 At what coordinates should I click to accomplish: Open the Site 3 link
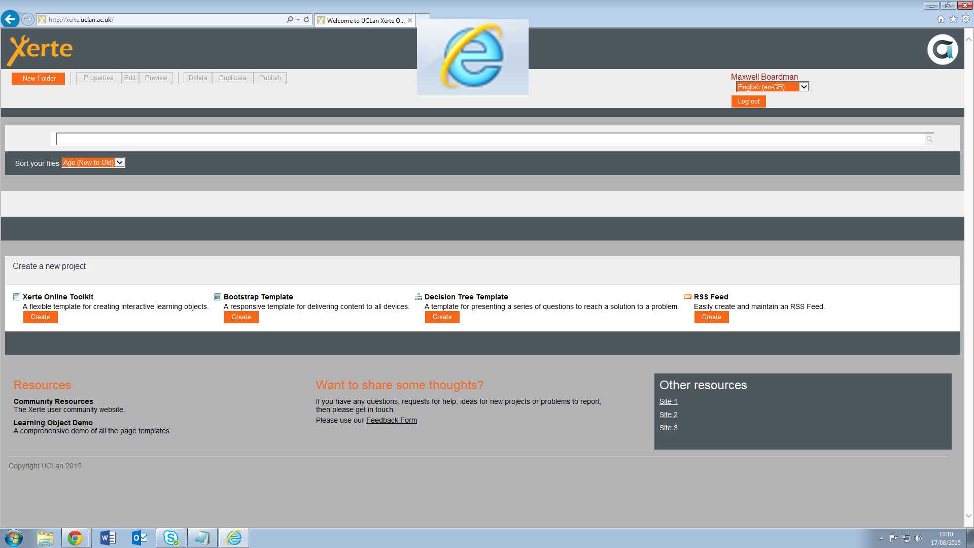[x=668, y=428]
